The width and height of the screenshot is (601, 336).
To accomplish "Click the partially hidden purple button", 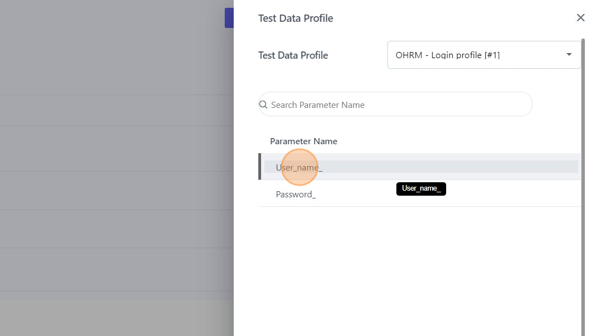I will (x=229, y=18).
